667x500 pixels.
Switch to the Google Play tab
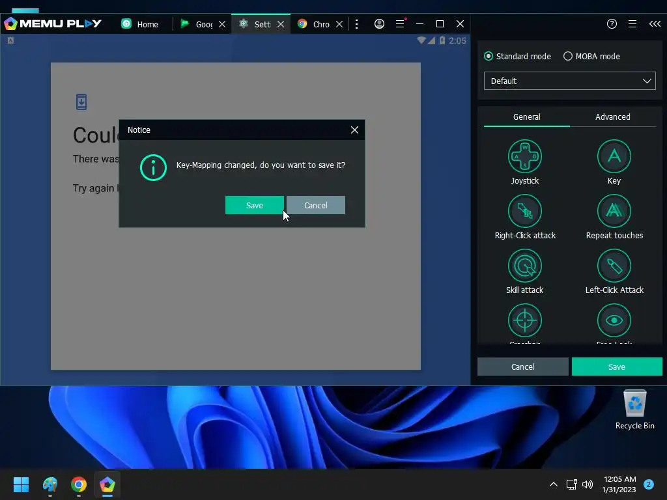pyautogui.click(x=197, y=24)
